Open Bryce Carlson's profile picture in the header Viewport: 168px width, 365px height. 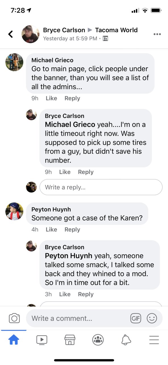click(x=30, y=34)
